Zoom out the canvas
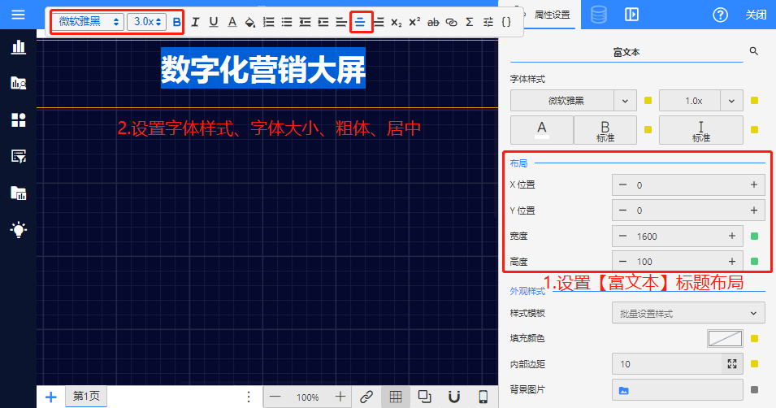776x408 pixels. coord(275,397)
